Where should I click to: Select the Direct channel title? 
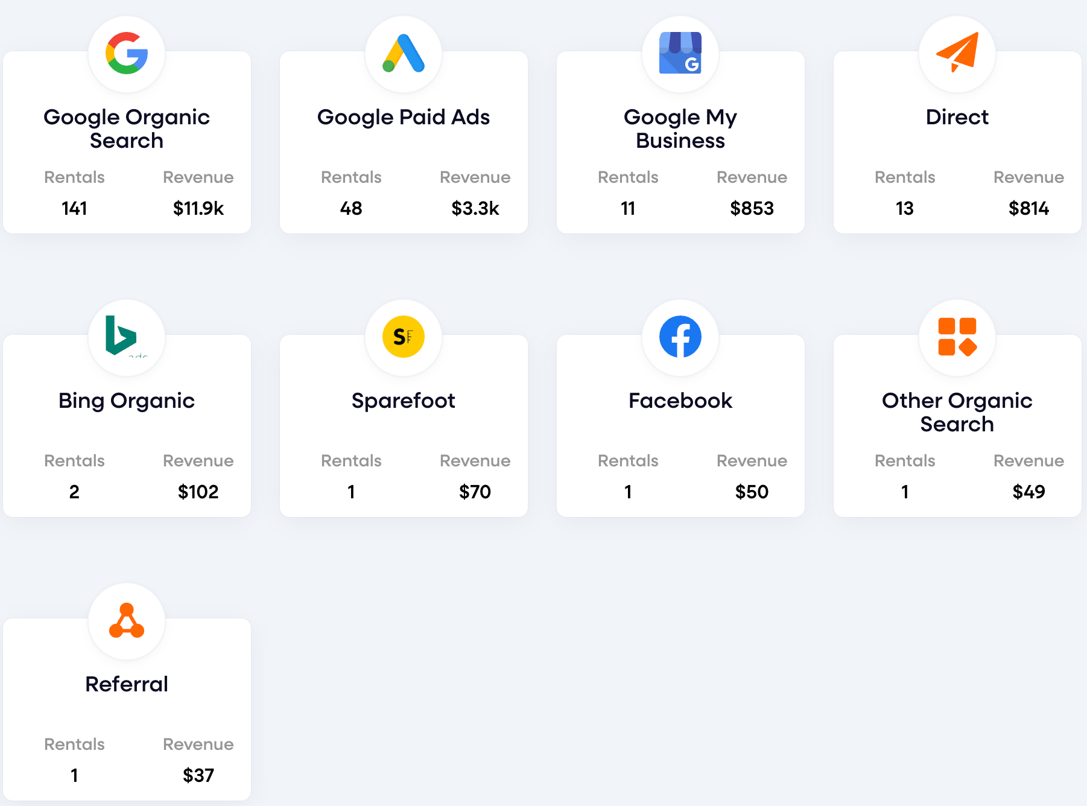coord(957,117)
